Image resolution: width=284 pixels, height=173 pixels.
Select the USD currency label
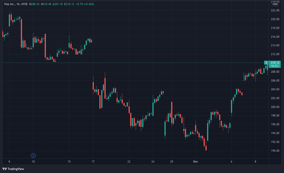point(275,4)
